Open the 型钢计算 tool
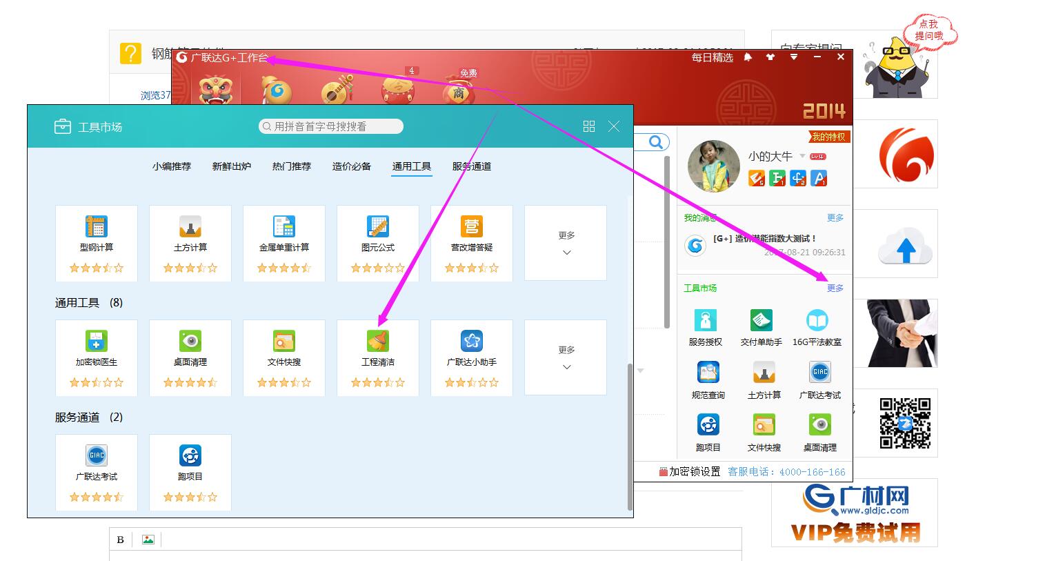The image size is (1045, 561). pyautogui.click(x=97, y=243)
